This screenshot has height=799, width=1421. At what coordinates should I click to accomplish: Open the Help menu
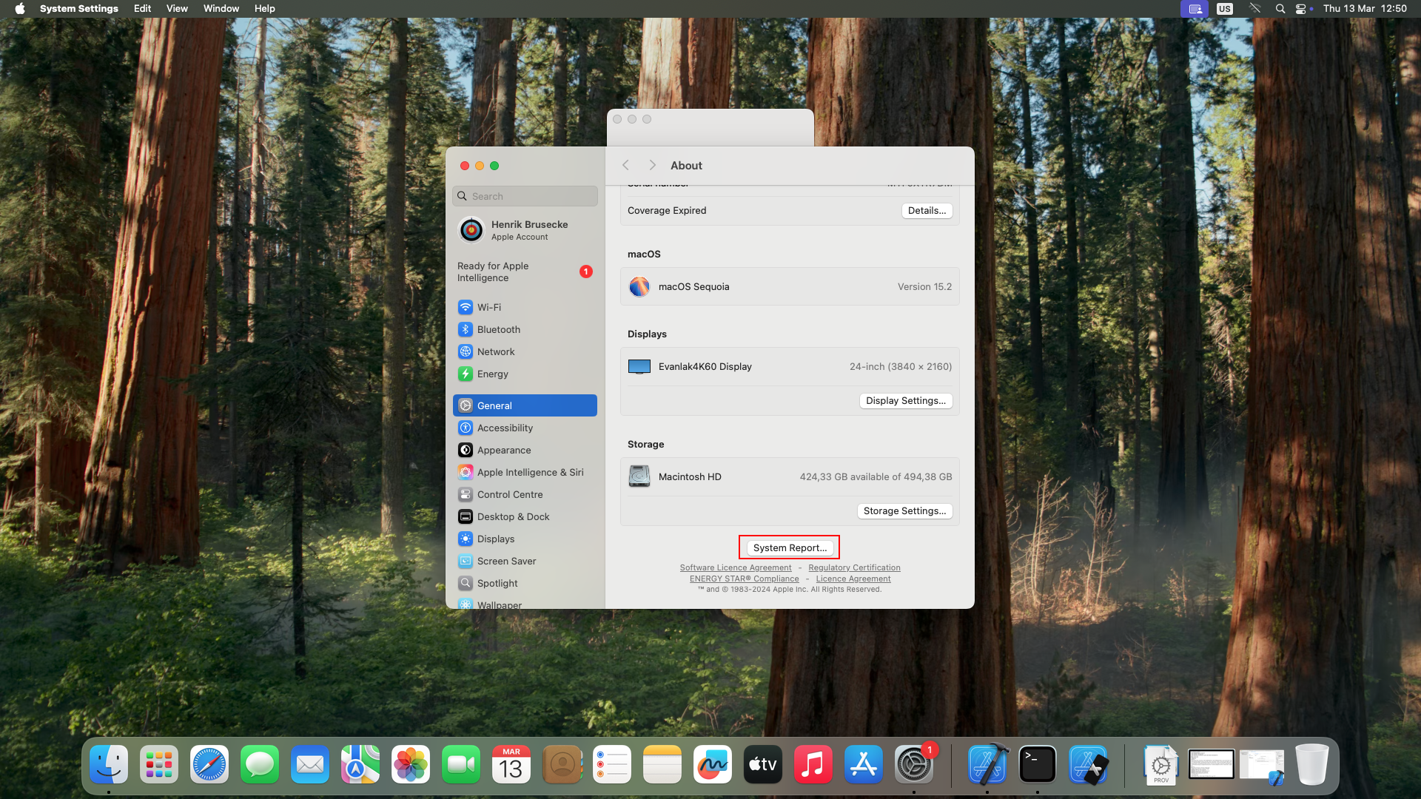(x=264, y=9)
